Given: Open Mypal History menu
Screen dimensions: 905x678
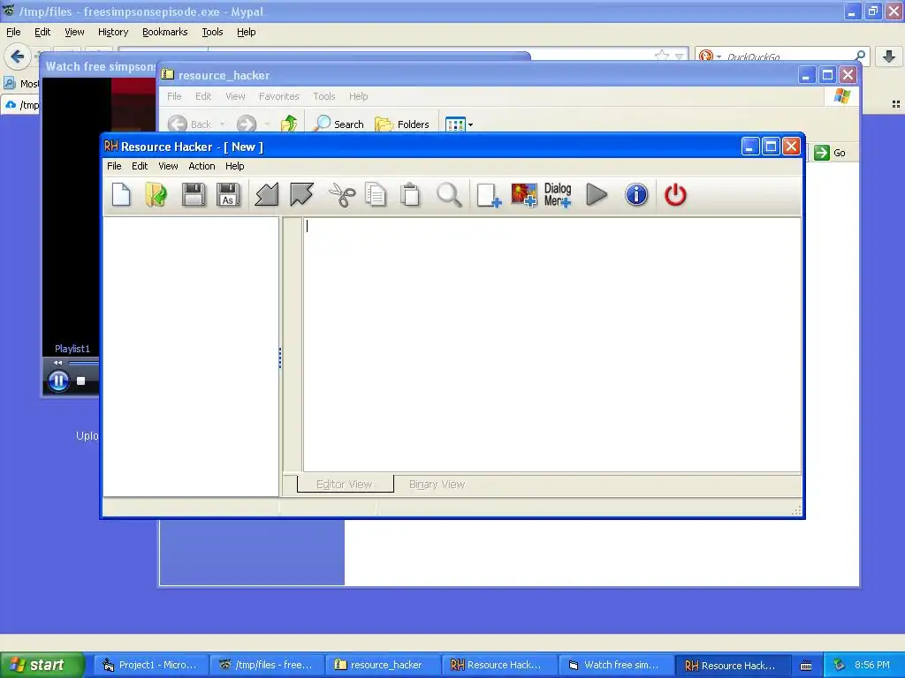Looking at the screenshot, I should click(113, 32).
